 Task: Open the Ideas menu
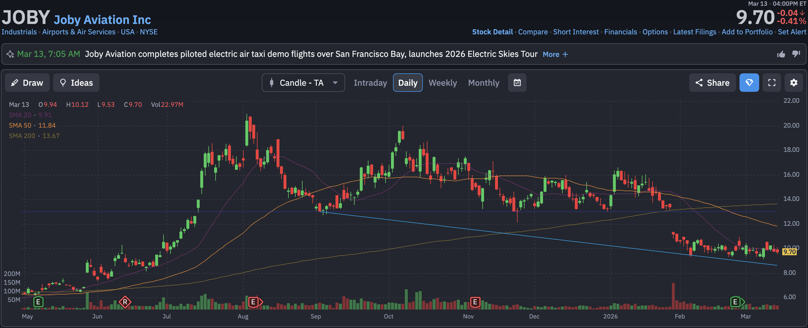[x=76, y=83]
